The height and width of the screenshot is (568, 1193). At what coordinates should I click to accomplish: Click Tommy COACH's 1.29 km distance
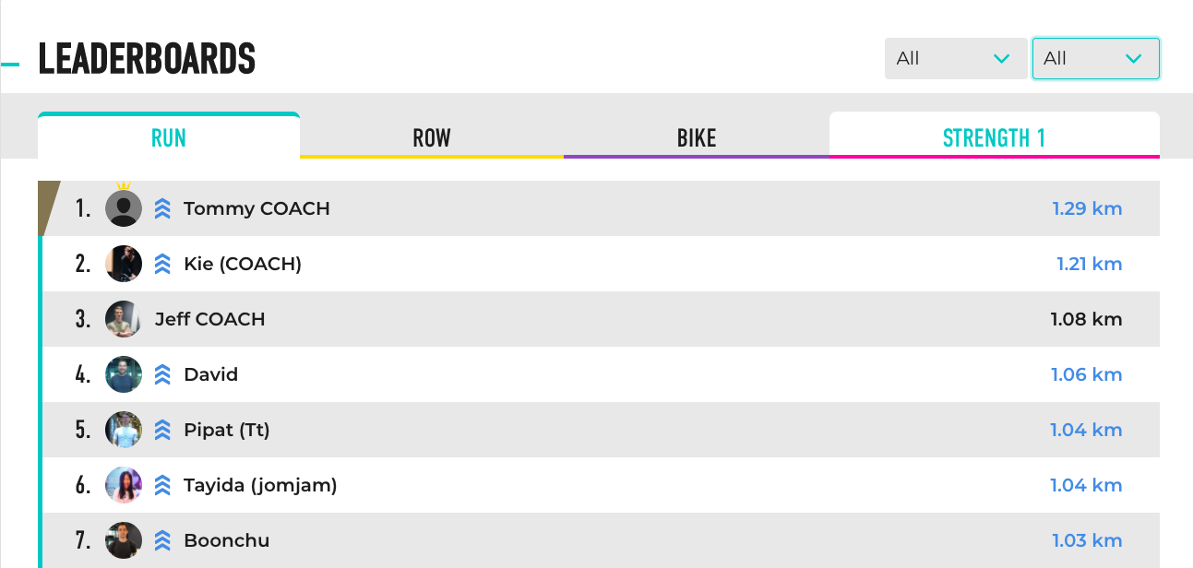point(1087,208)
